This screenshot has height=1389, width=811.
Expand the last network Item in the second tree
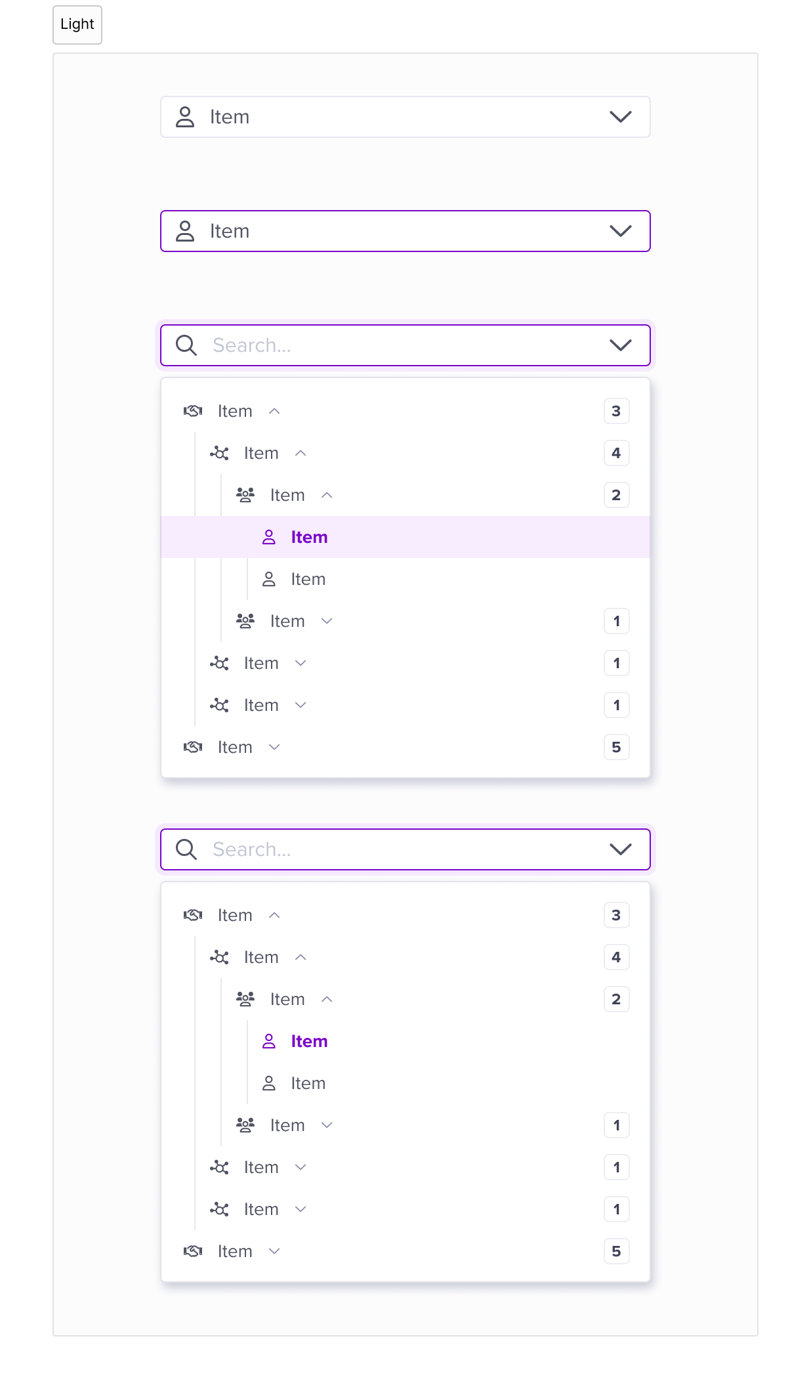[301, 1209]
